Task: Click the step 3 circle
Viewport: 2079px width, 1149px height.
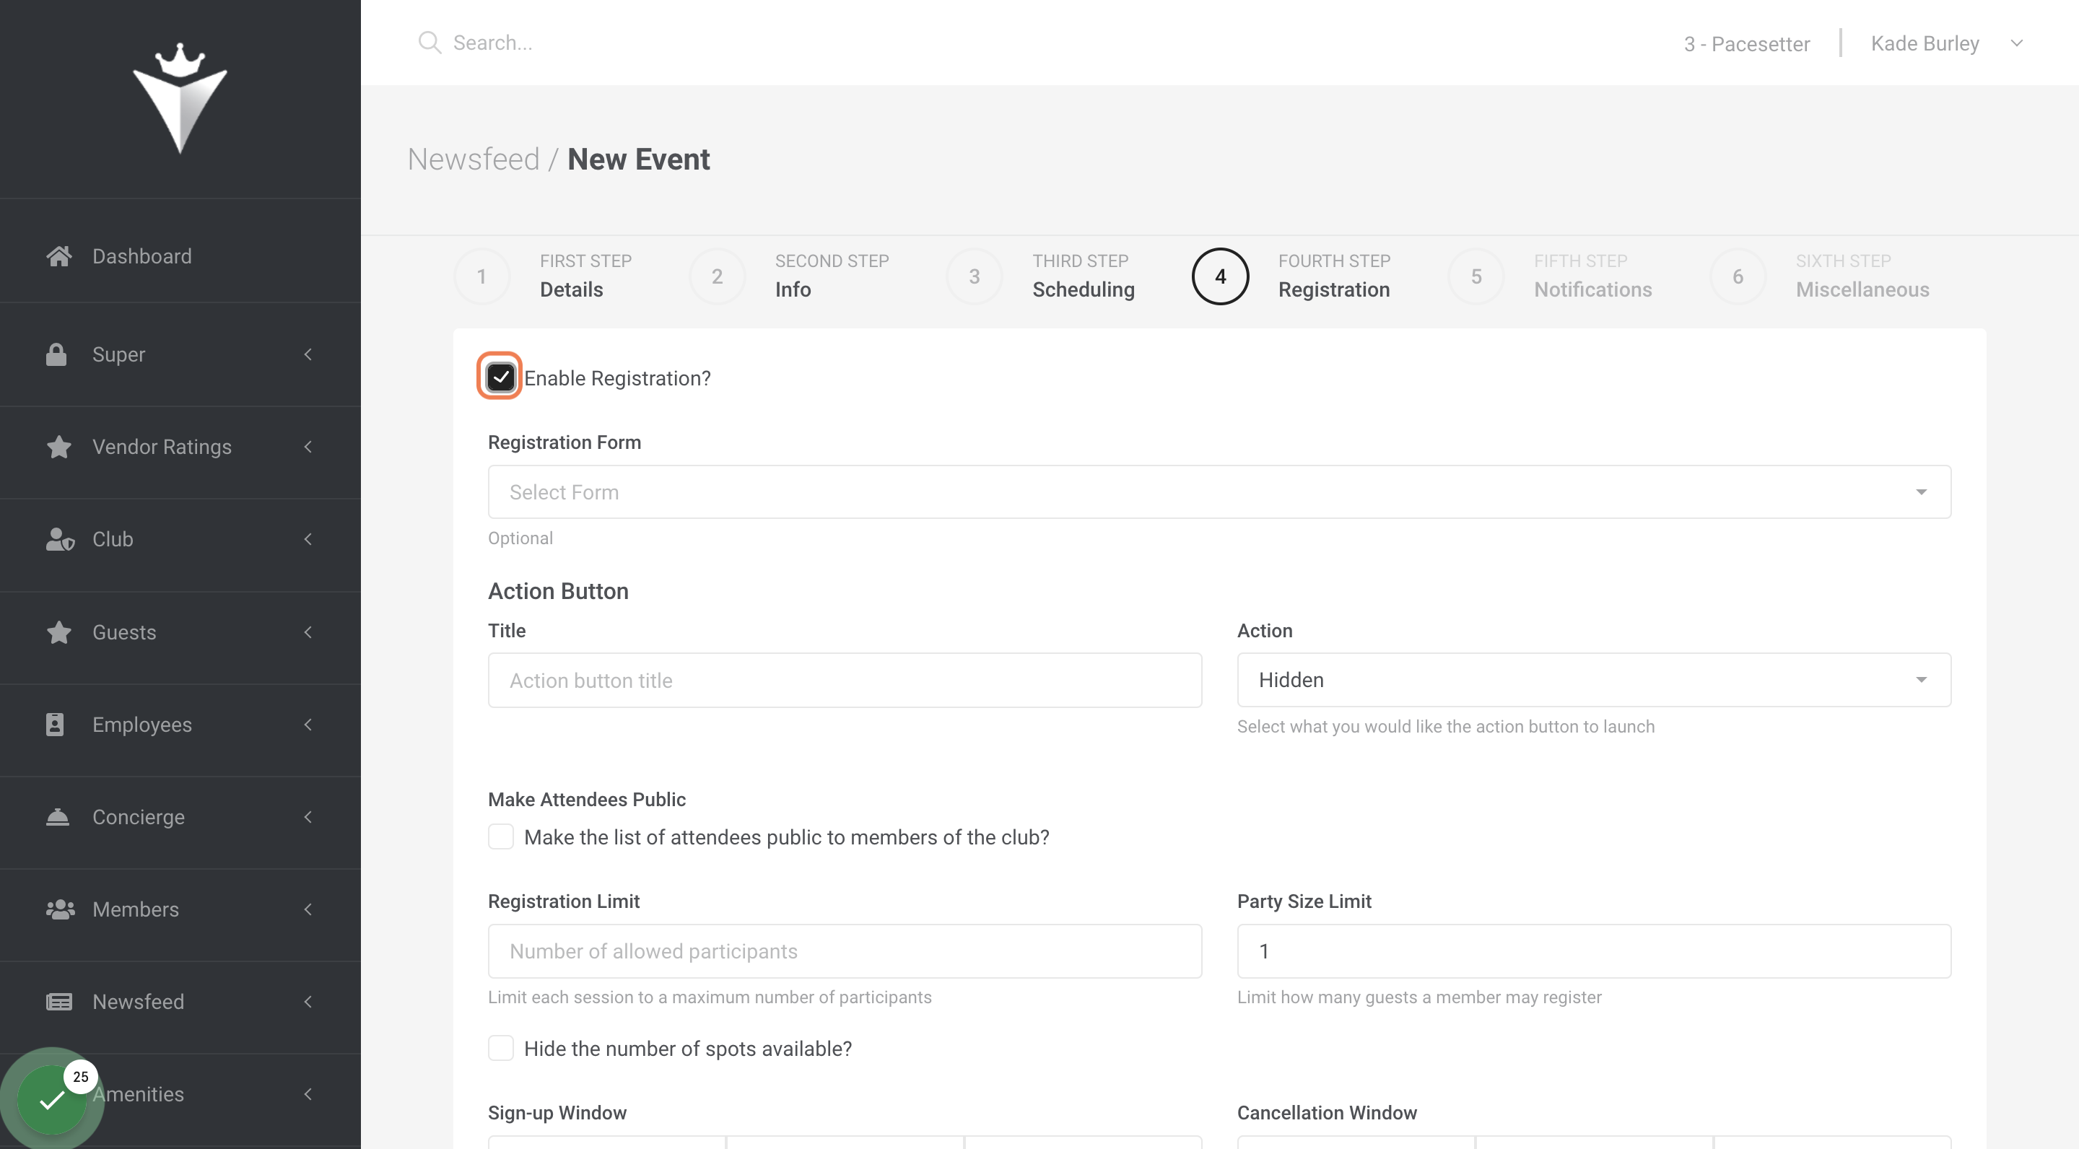Action: (x=974, y=276)
